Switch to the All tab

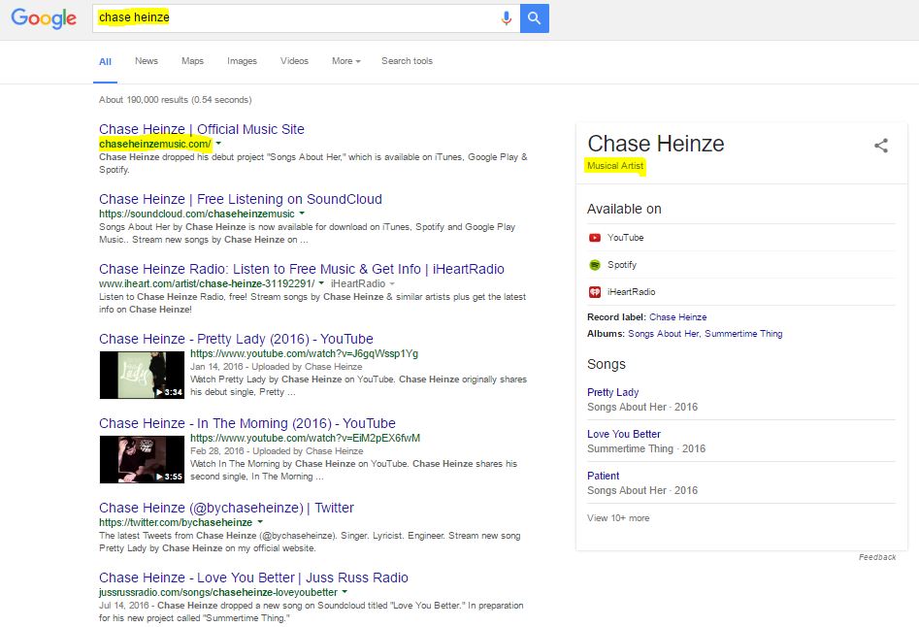(x=105, y=61)
